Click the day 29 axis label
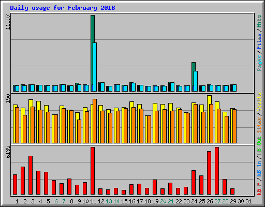 pyautogui.click(x=233, y=201)
